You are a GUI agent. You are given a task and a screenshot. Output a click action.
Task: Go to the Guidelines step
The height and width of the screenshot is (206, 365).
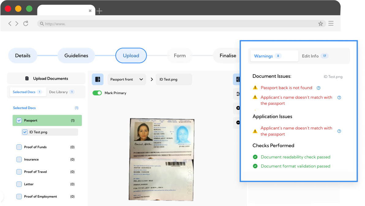(x=76, y=55)
